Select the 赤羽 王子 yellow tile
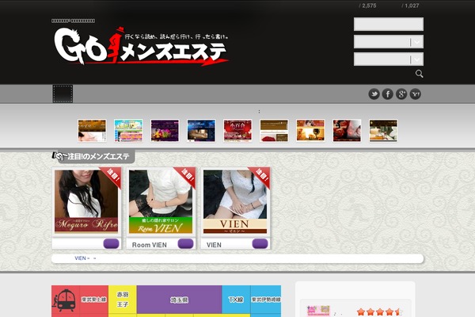The image size is (475, 317). 123,300
